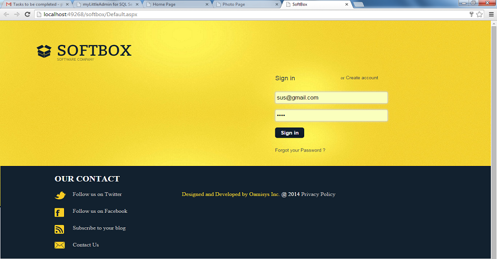This screenshot has width=497, height=259.
Task: Click the @ 2014 text
Action: [290, 194]
